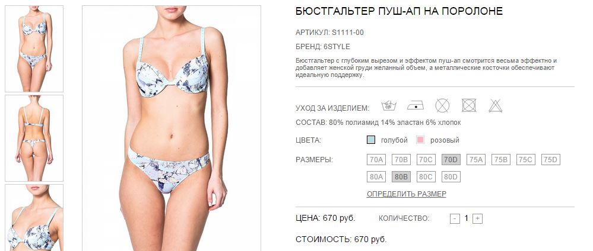Open the front view thumbnail
This screenshot has height=251, width=593.
[34, 49]
